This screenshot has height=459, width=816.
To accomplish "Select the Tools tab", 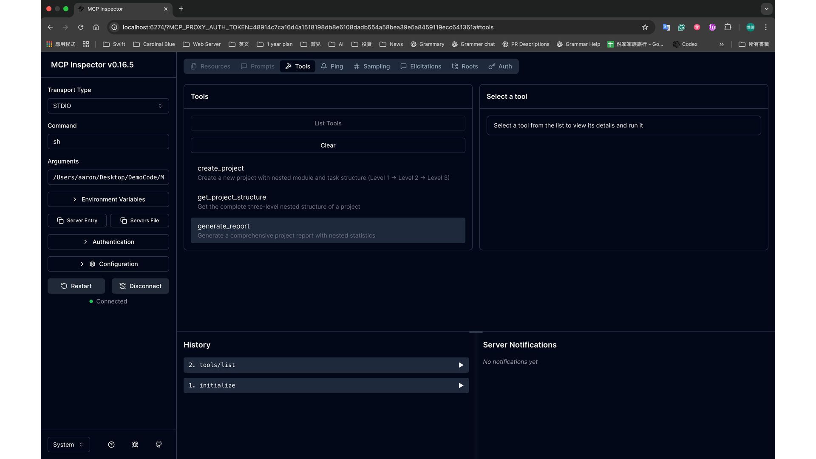I will [297, 66].
